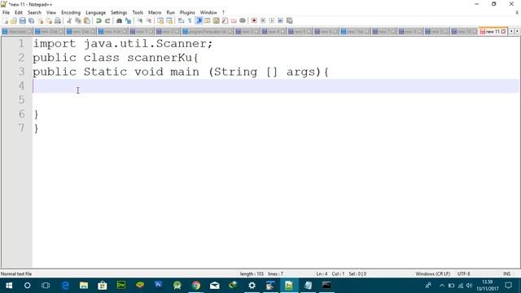The width and height of the screenshot is (521, 293).
Task: Click the 'Ln : 4 Col : 1' status entry
Action: (x=330, y=274)
